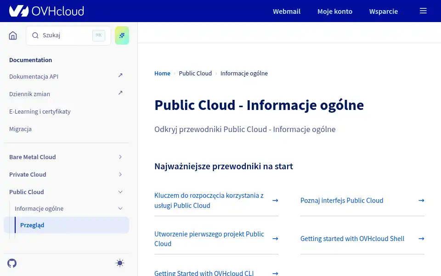Click Public Cloud breadcrumb
The height and width of the screenshot is (276, 441).
[x=195, y=73]
